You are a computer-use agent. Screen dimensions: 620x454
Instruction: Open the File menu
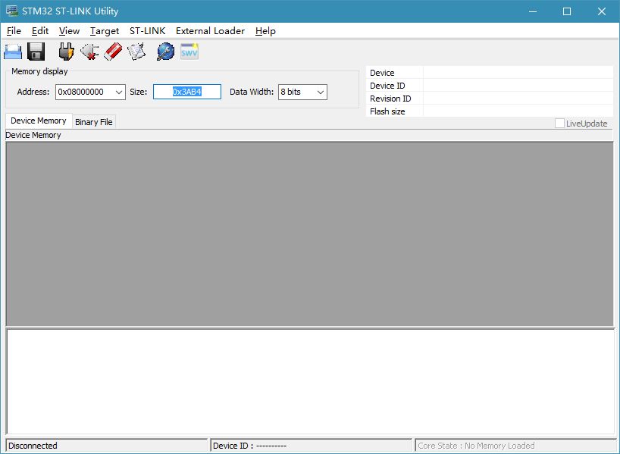click(x=14, y=31)
